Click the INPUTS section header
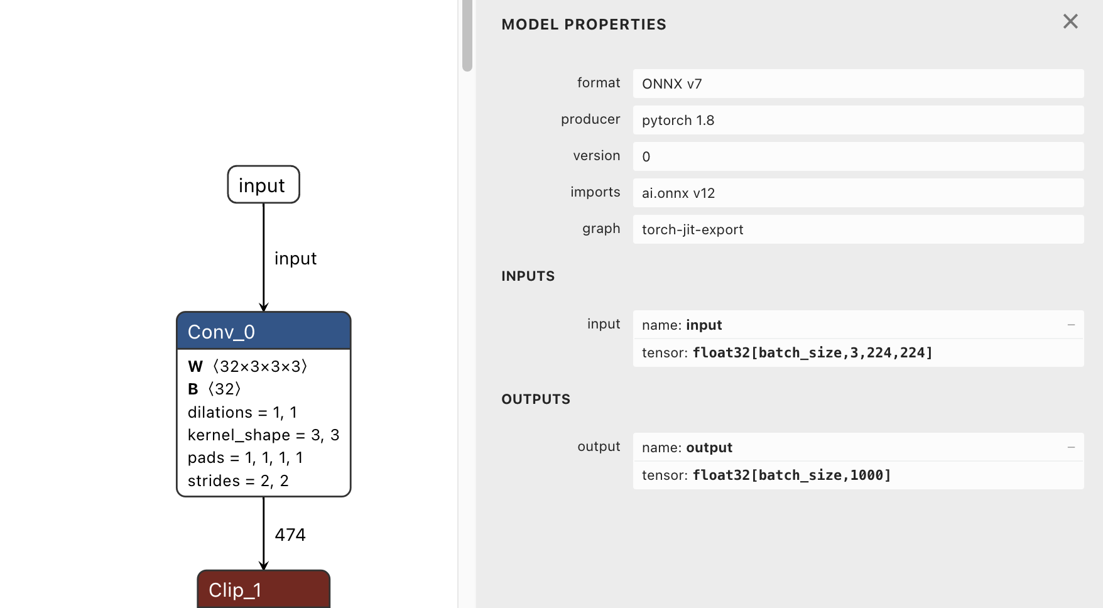The height and width of the screenshot is (608, 1103). pyautogui.click(x=528, y=276)
